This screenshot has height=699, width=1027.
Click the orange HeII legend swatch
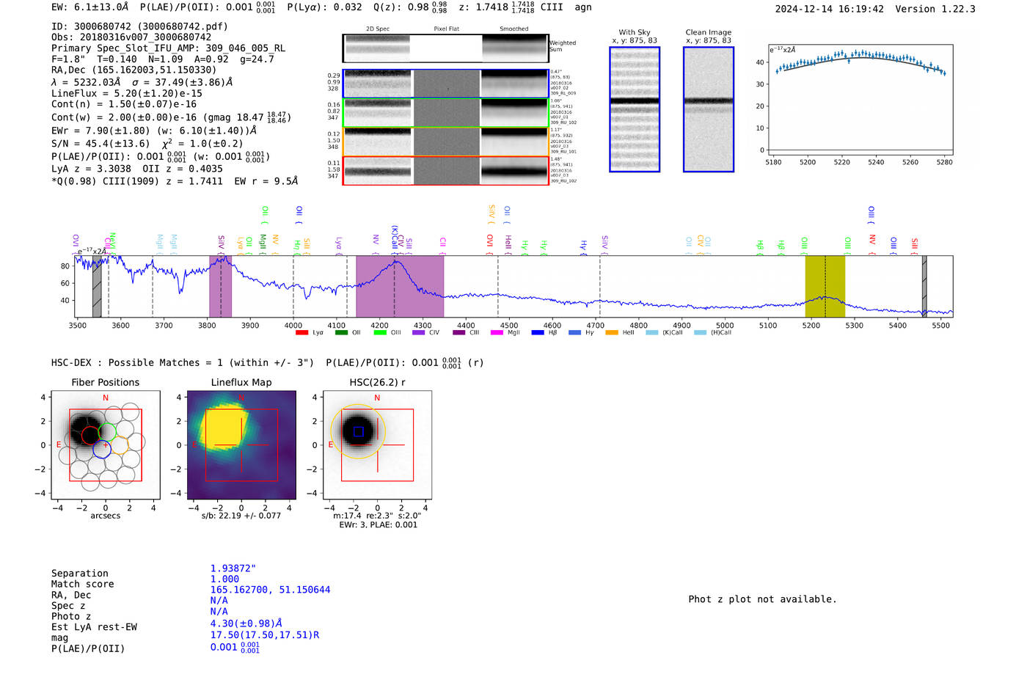click(x=612, y=333)
